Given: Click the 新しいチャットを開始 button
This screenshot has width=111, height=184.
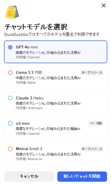Looking at the screenshot, I should point(82,176).
